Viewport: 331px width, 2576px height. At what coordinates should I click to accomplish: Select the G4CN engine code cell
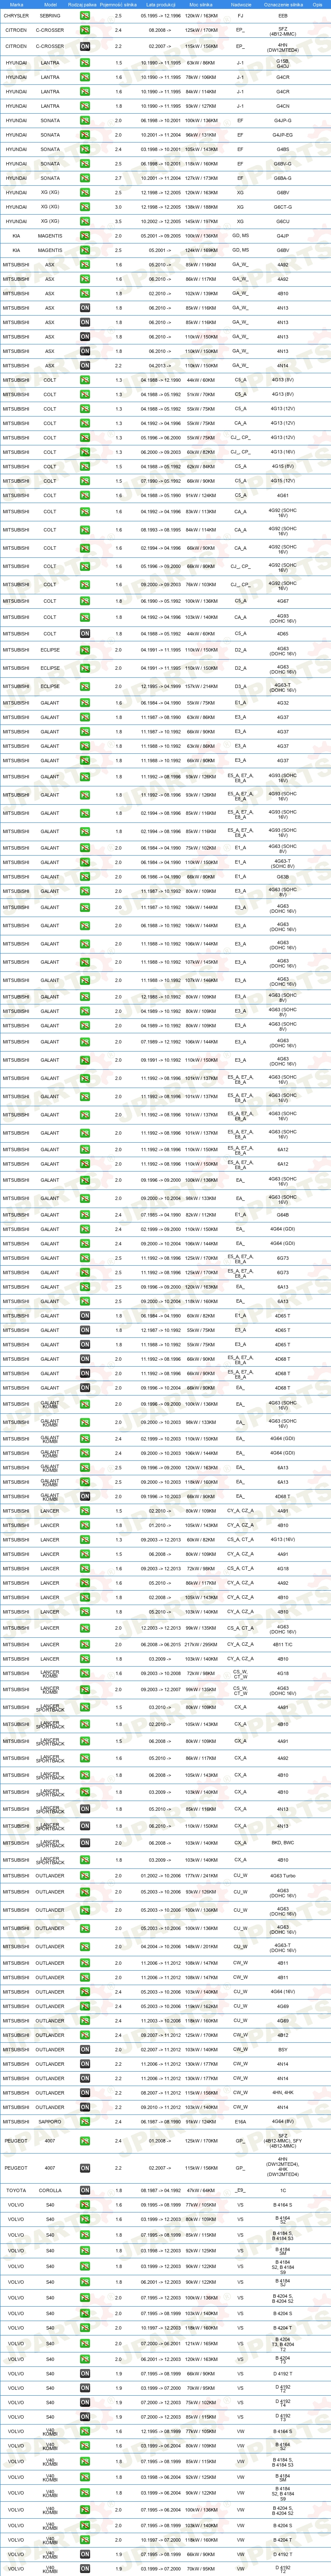283,105
